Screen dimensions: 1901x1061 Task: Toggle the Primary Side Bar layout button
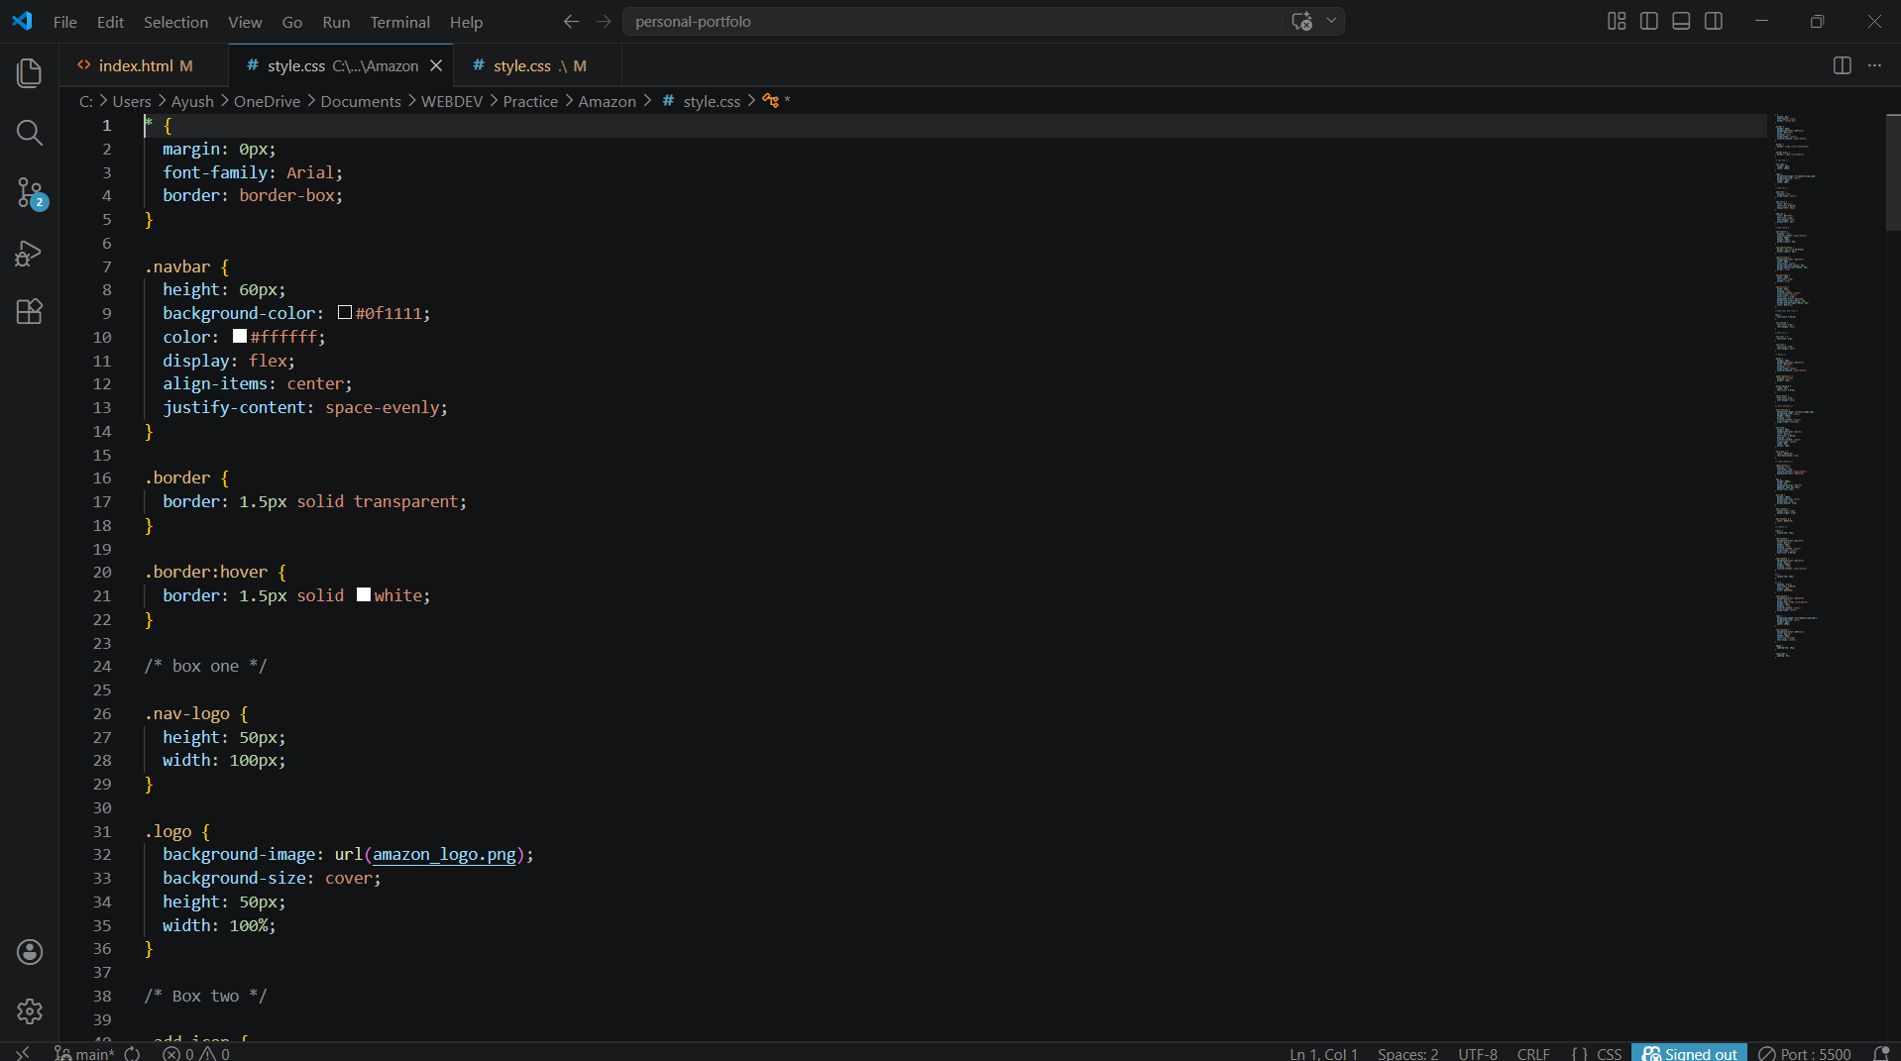pos(1649,21)
